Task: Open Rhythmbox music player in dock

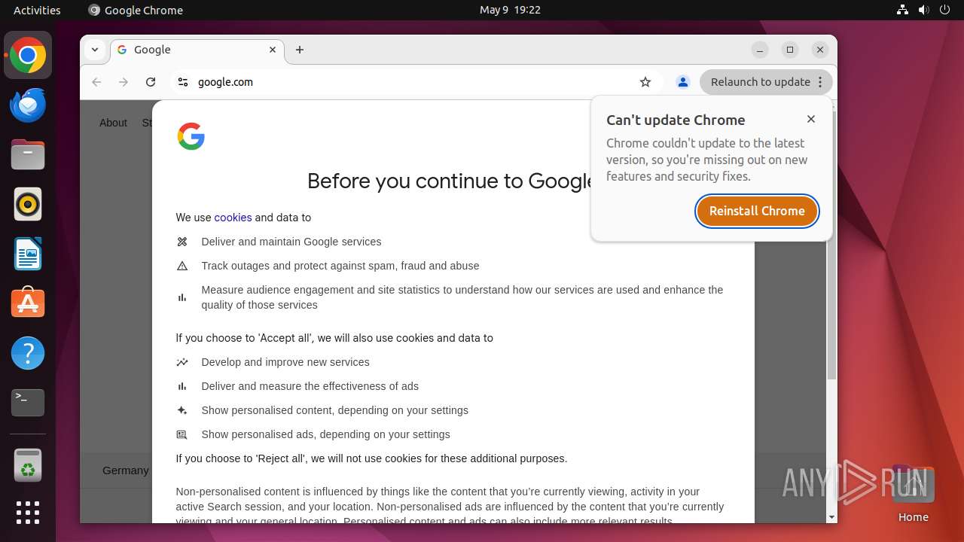Action: [28, 204]
